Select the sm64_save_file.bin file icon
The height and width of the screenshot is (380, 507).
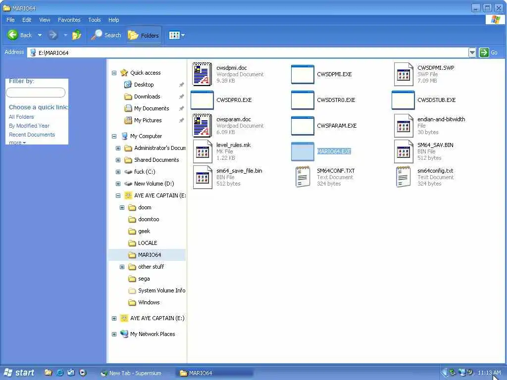click(203, 177)
